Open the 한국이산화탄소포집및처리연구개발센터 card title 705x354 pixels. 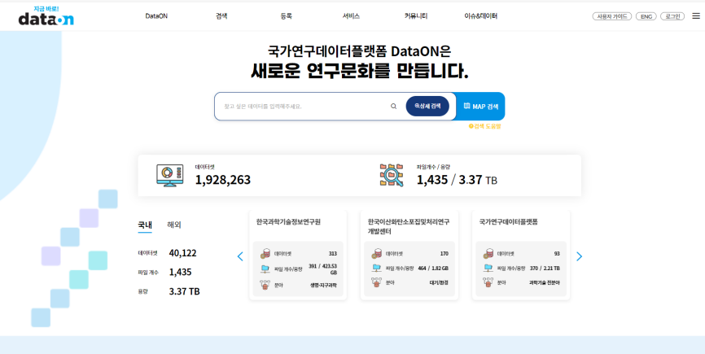[x=408, y=227]
